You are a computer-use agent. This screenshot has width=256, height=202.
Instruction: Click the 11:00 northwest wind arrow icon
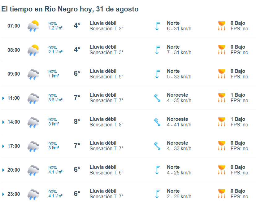coord(157,98)
